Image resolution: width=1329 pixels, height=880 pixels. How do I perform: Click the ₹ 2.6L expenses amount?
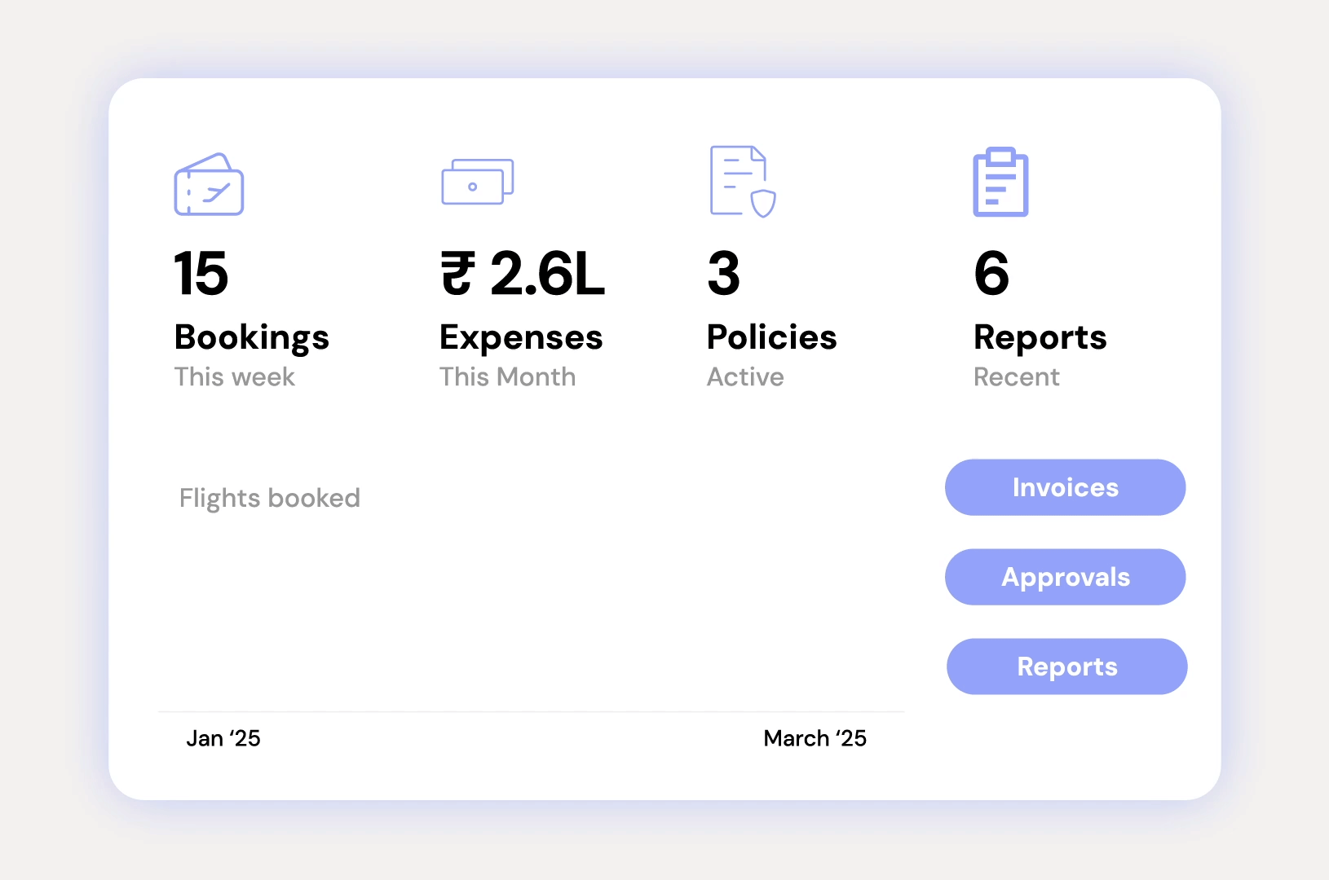(523, 274)
